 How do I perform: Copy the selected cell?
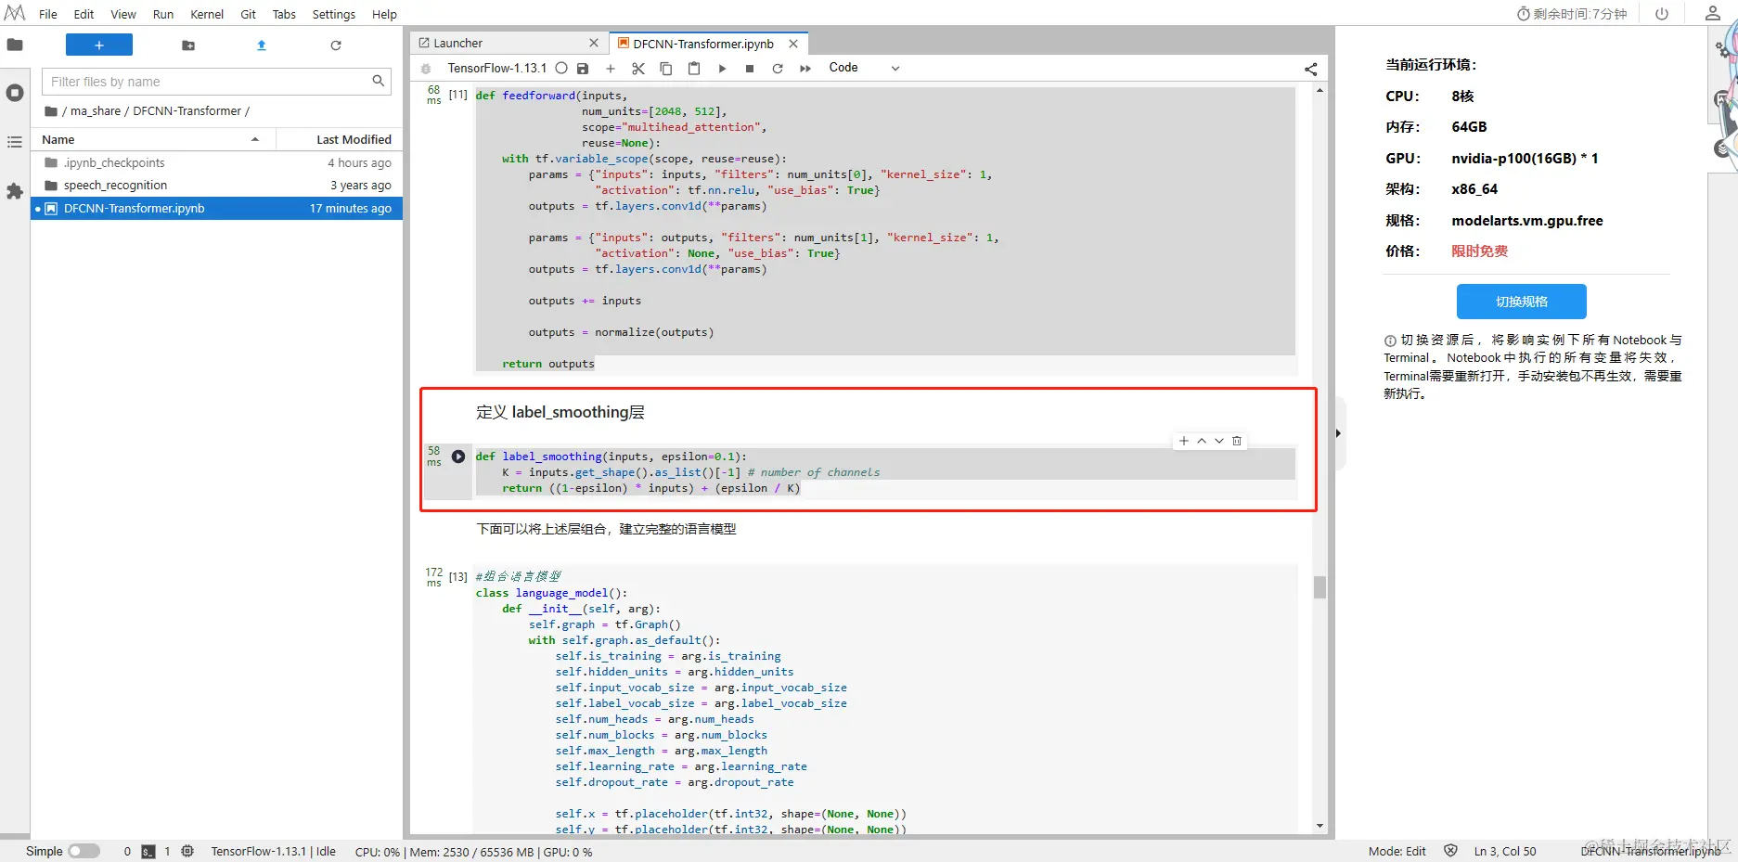666,69
